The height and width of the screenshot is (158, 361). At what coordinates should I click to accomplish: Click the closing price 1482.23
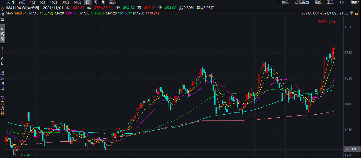point(78,8)
